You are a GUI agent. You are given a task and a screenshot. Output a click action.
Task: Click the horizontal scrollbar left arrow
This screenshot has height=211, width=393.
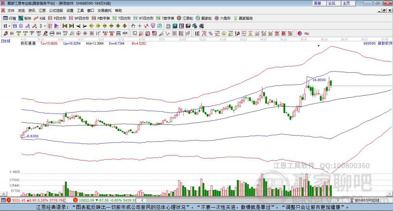pyautogui.click(x=142, y=200)
